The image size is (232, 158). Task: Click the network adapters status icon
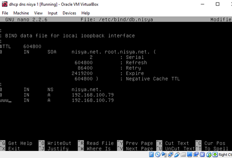[171, 155]
